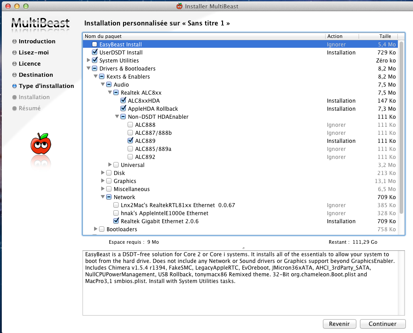The width and height of the screenshot is (413, 333).
Task: Click the Action column header
Action: pos(342,36)
